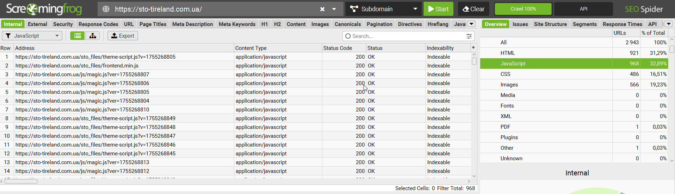
Task: Add column with the plus icon
Action: click(473, 47)
